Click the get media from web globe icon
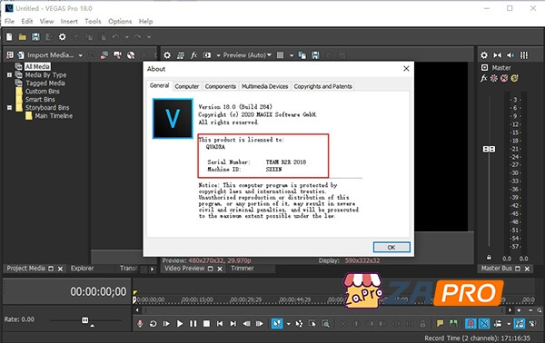Image resolution: width=545 pixels, height=343 pixels. [131, 55]
